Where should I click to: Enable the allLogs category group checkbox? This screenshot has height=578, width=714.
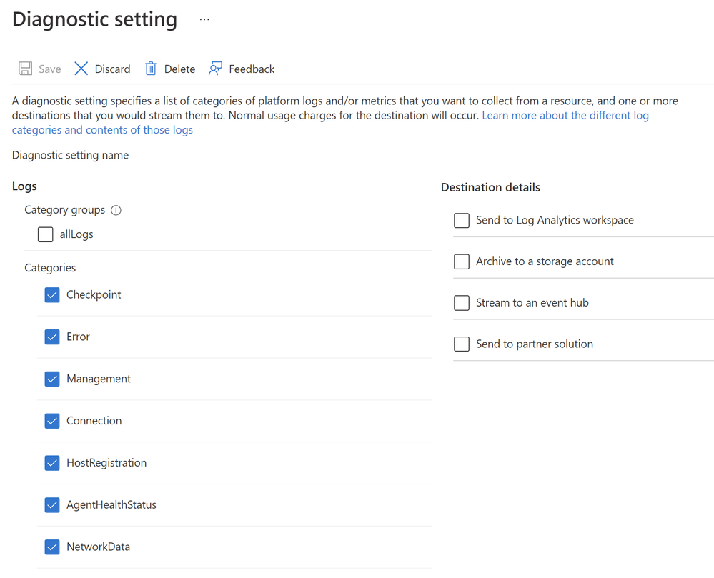[x=46, y=234]
